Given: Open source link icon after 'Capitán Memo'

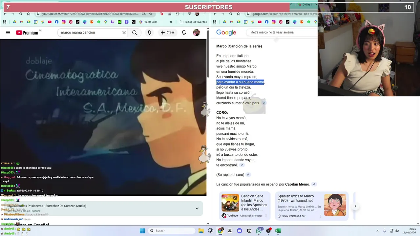Looking at the screenshot, I should (x=314, y=184).
